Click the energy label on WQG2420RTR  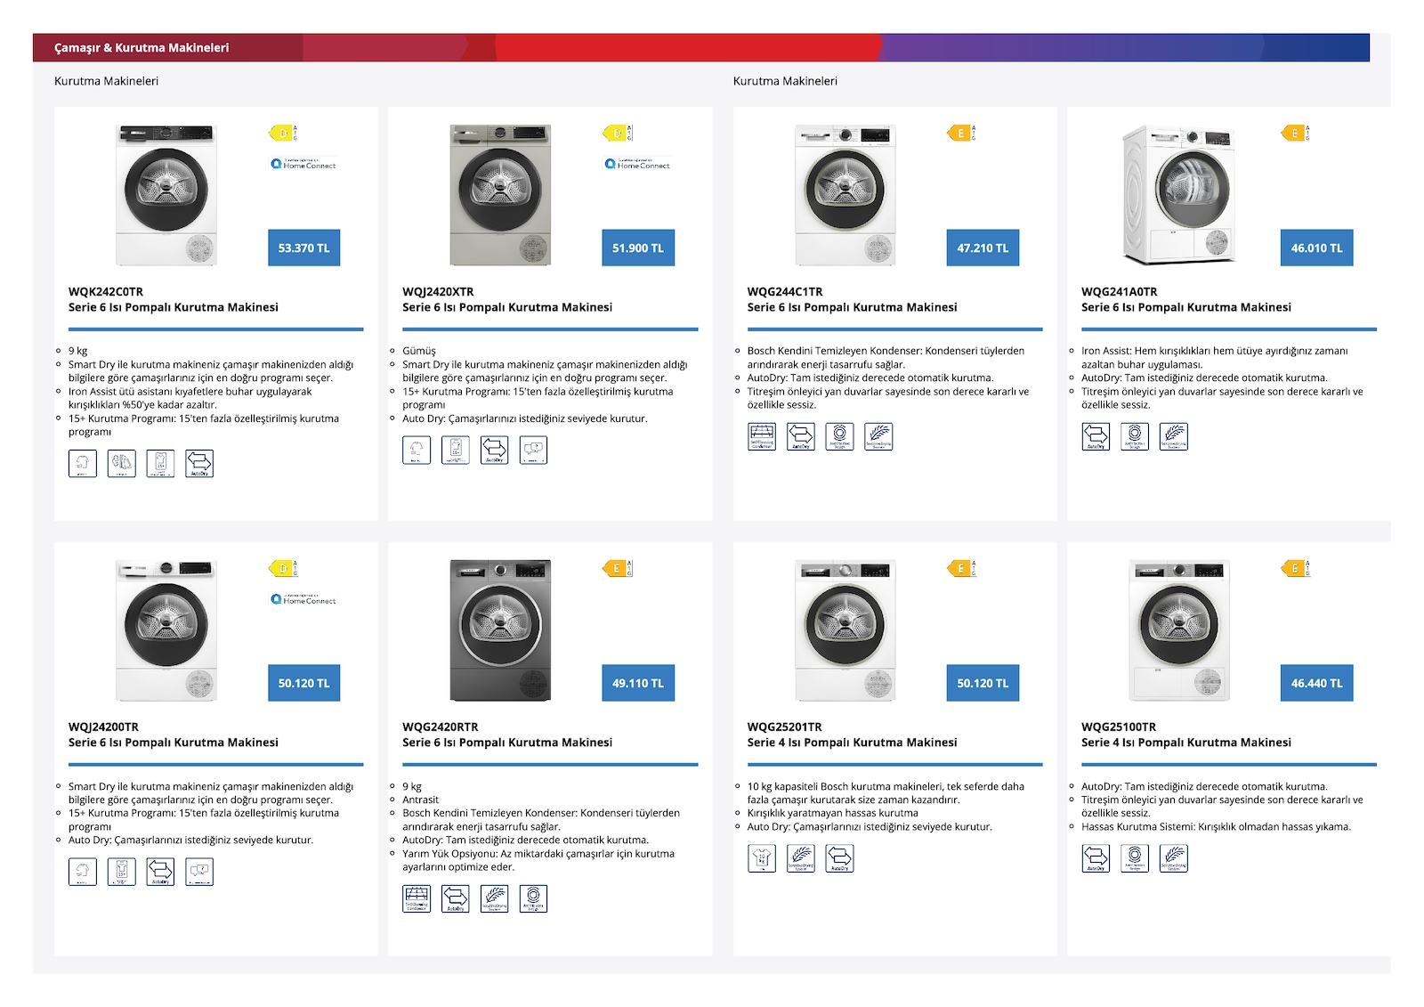click(618, 568)
